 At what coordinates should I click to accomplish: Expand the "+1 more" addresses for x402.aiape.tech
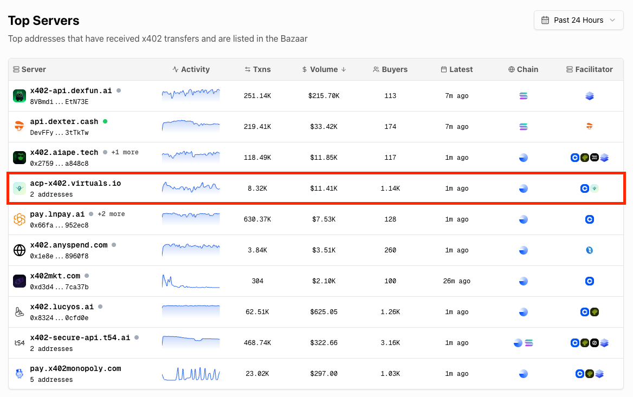125,153
